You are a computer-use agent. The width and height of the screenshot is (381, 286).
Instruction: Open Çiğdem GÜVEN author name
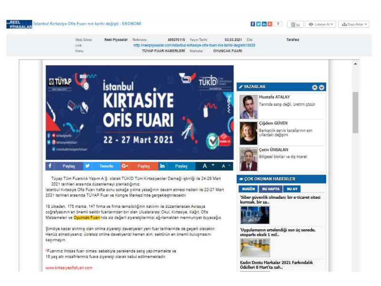point(273,123)
